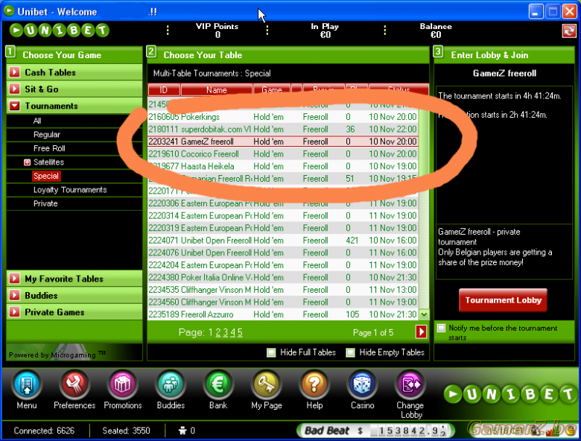Go to page 5 link

pyautogui.click(x=240, y=332)
